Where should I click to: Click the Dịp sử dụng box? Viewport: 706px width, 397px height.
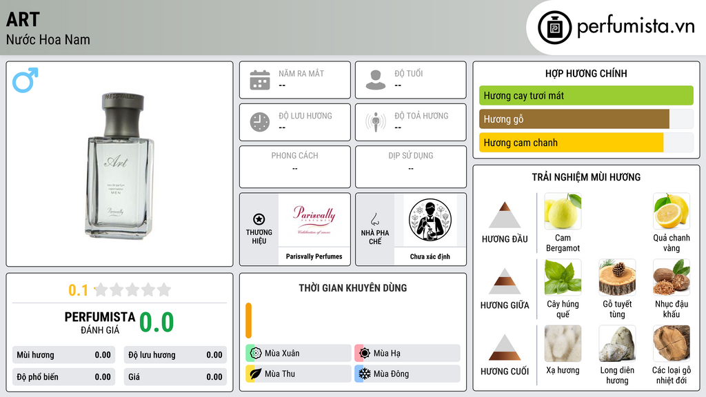pyautogui.click(x=411, y=167)
